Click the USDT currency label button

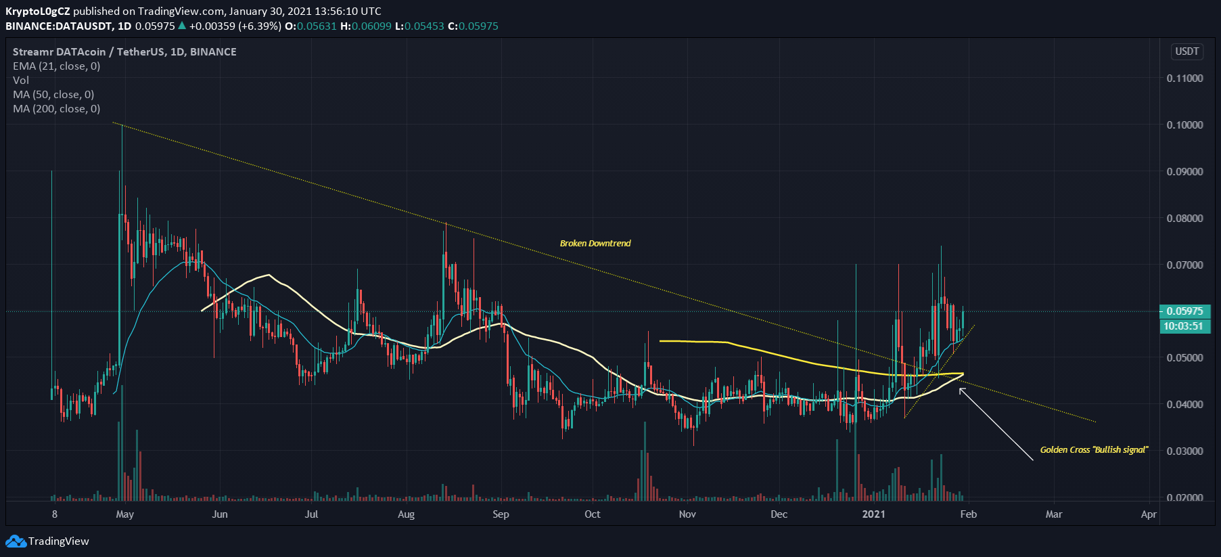tap(1187, 51)
